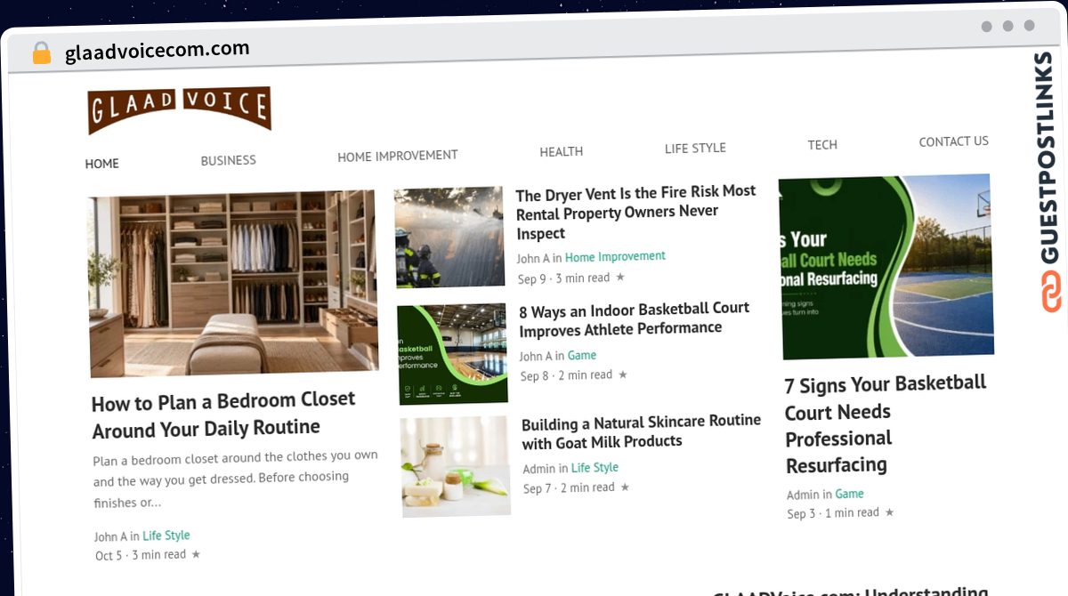Click the 'Oct 5 · 3 min read' date text

[x=141, y=555]
